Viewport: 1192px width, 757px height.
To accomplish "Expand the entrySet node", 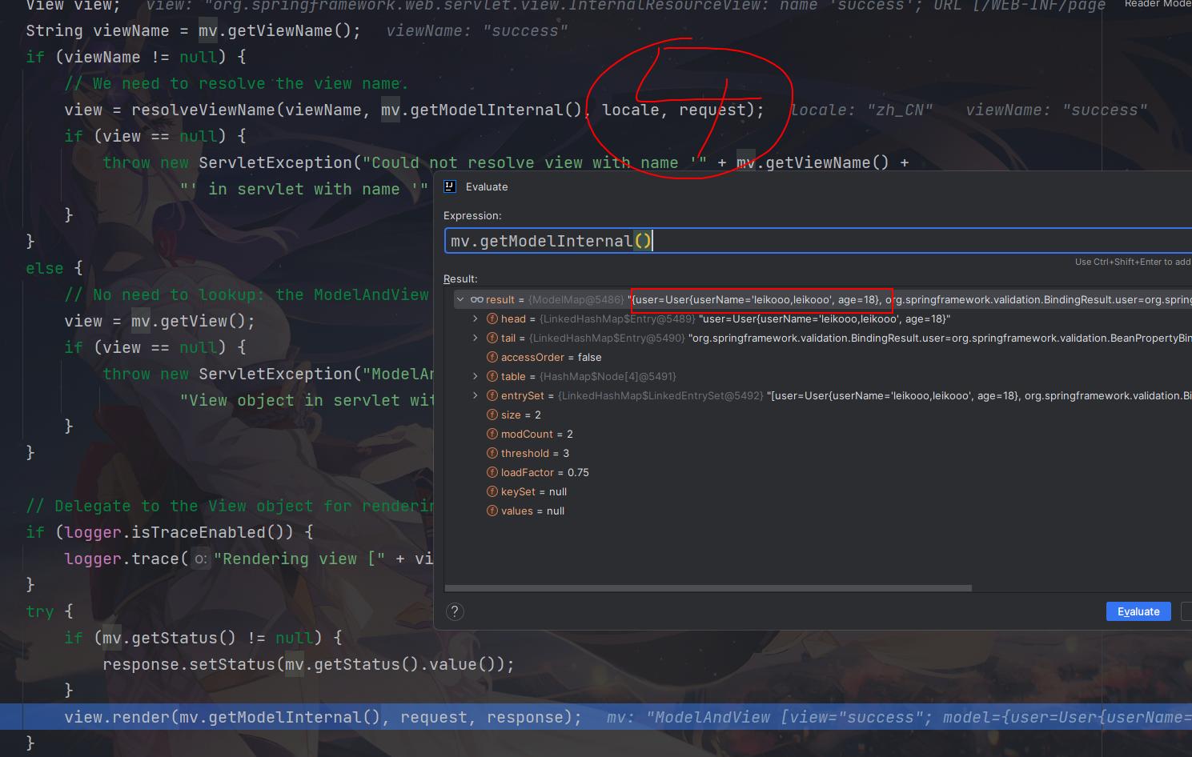I will tap(476, 396).
